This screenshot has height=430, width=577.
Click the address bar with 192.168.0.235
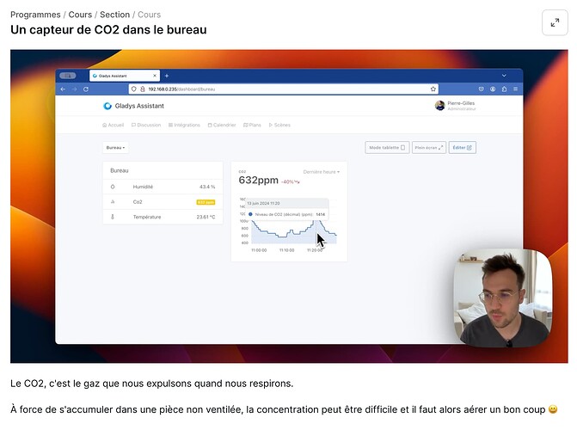pyautogui.click(x=284, y=89)
